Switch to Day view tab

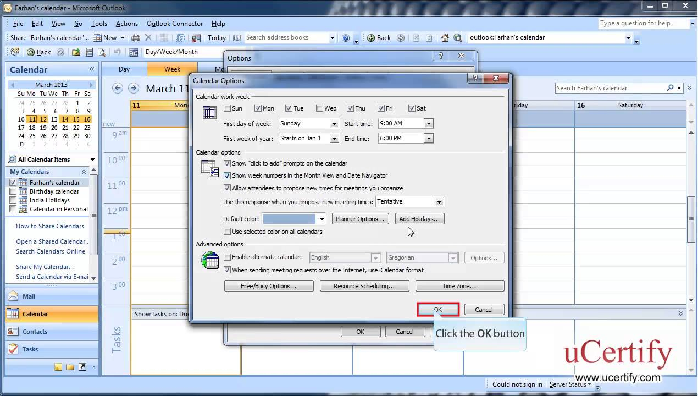click(124, 69)
